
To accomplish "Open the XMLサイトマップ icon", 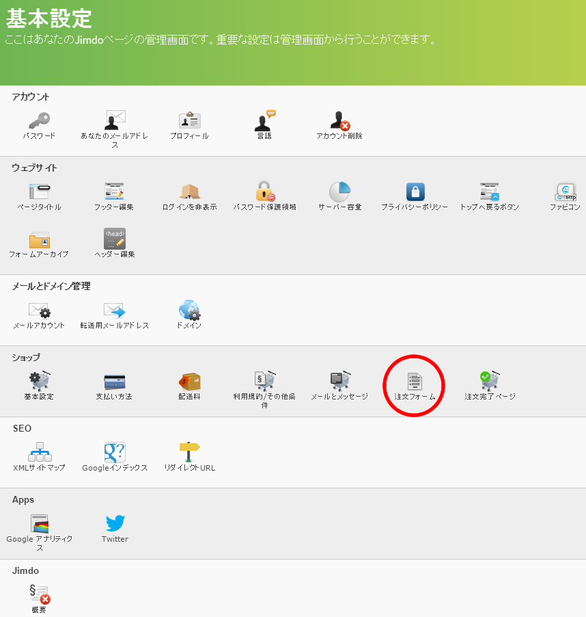I will (x=40, y=451).
